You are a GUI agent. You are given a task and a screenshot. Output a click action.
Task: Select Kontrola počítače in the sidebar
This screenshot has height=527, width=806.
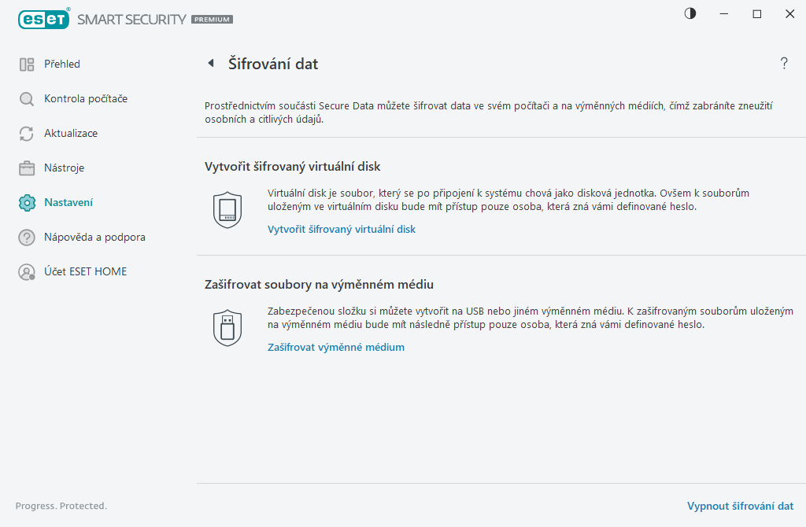[86, 99]
